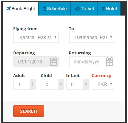Switch to the Hotel tab
The width and height of the screenshot is (128, 123).
coord(109,9)
